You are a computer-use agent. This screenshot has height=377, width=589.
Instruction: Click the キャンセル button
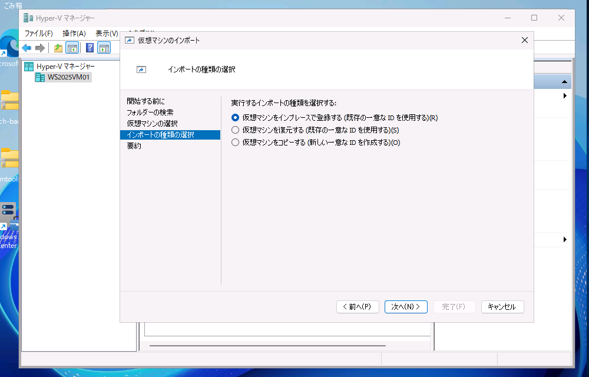[502, 306]
